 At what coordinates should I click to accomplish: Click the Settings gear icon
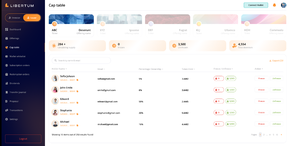[x=7, y=119]
